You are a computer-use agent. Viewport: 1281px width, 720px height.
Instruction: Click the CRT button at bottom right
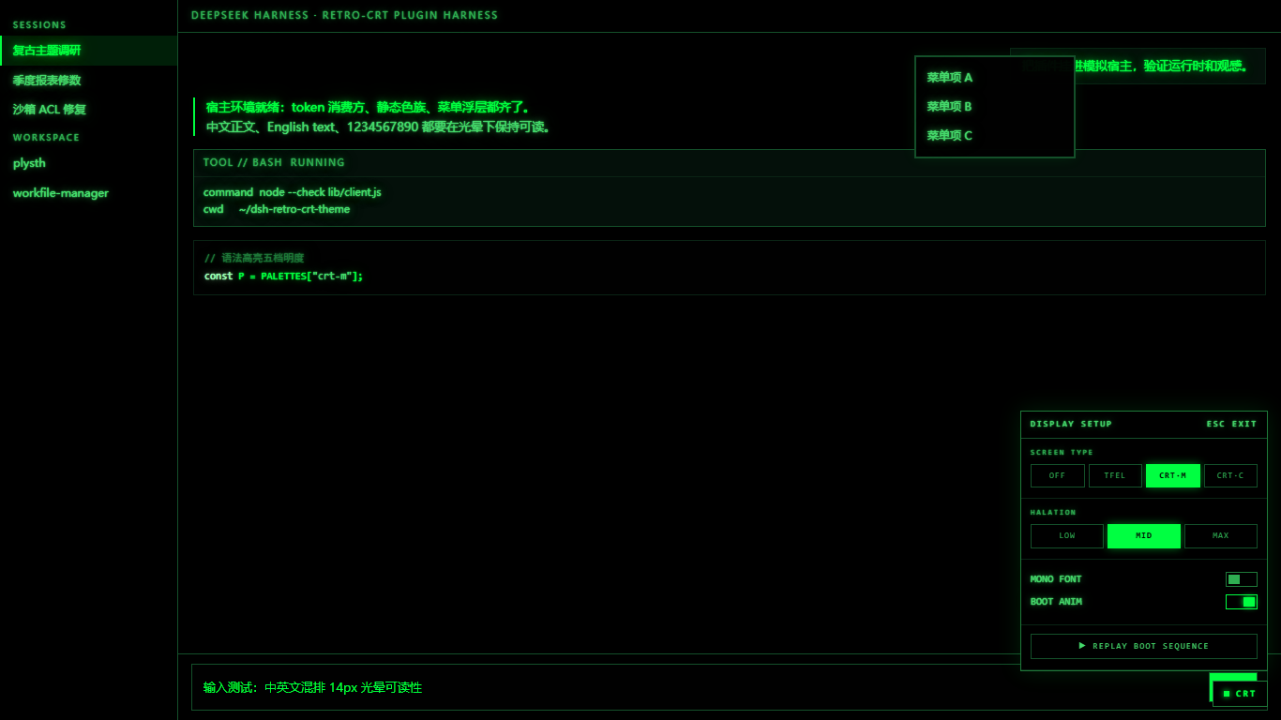click(x=1240, y=694)
